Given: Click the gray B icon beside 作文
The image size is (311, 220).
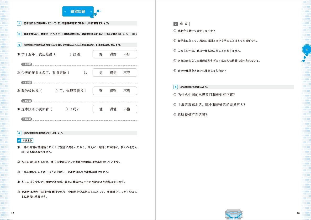Looking at the screenshot, I should pyautogui.click(x=176, y=24).
